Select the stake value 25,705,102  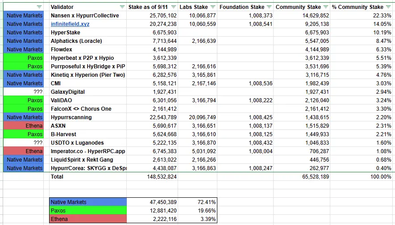coord(152,16)
